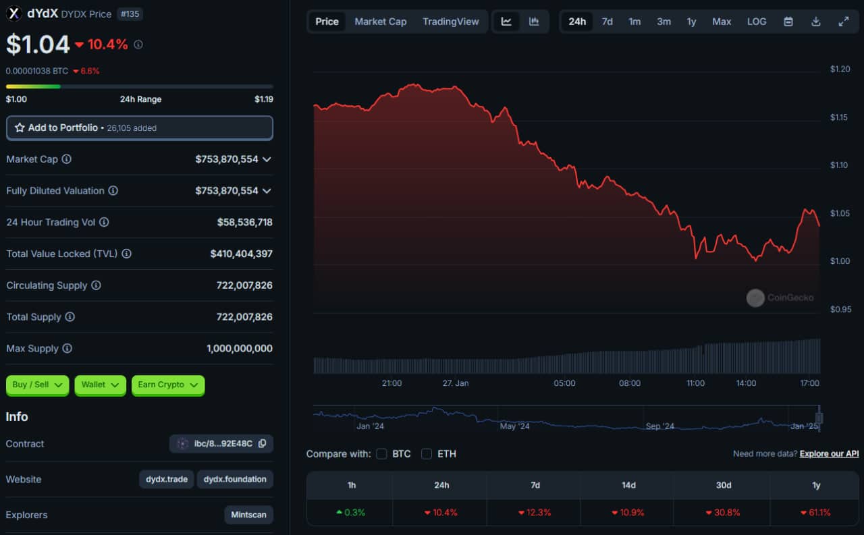Viewport: 864px width, 535px height.
Task: Switch to candlestick chart view icon
Action: click(534, 22)
